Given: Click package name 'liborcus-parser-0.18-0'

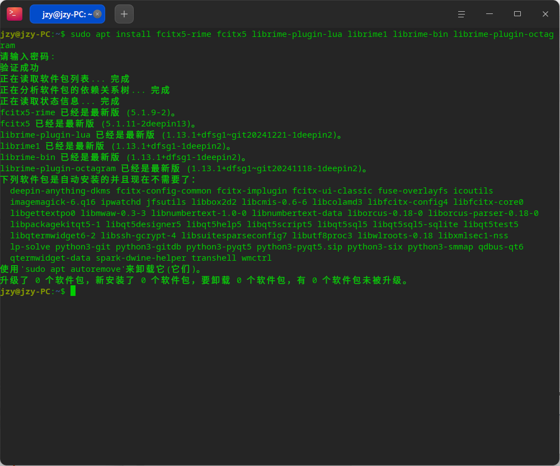Looking at the screenshot, I should [483, 213].
